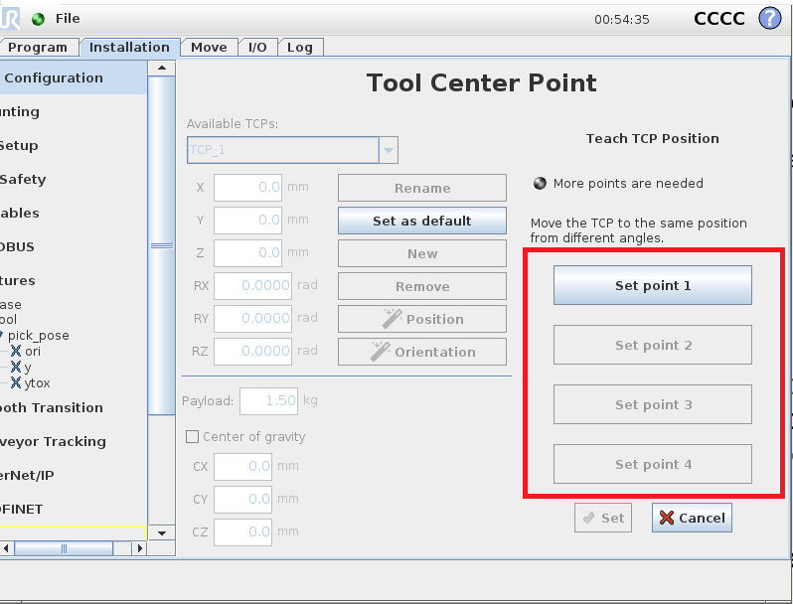
Task: Select the PROFINET sidebar entry
Action: point(74,510)
